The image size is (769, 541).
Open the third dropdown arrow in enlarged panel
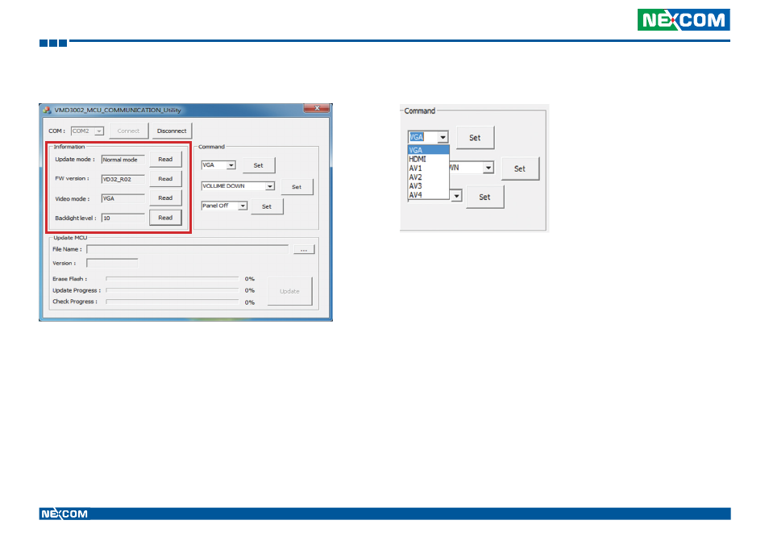[x=456, y=196]
